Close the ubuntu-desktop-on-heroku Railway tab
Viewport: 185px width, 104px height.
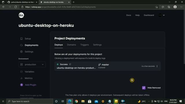pos(69,2)
